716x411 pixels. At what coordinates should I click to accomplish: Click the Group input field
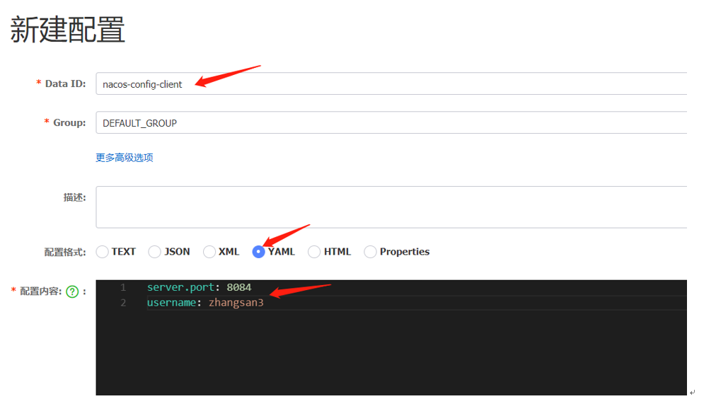391,122
